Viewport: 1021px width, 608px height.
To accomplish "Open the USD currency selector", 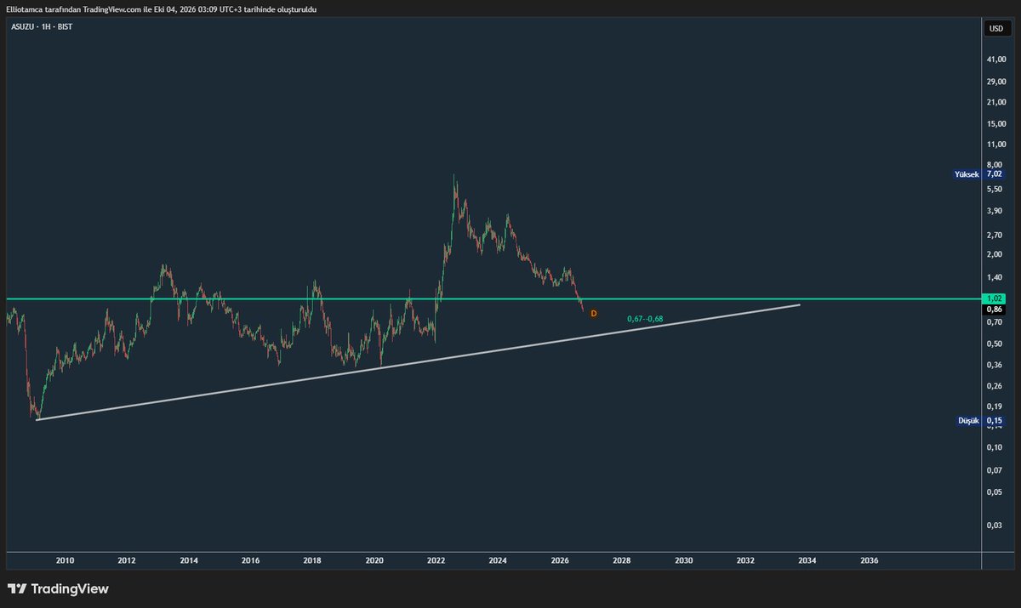I will coord(995,29).
